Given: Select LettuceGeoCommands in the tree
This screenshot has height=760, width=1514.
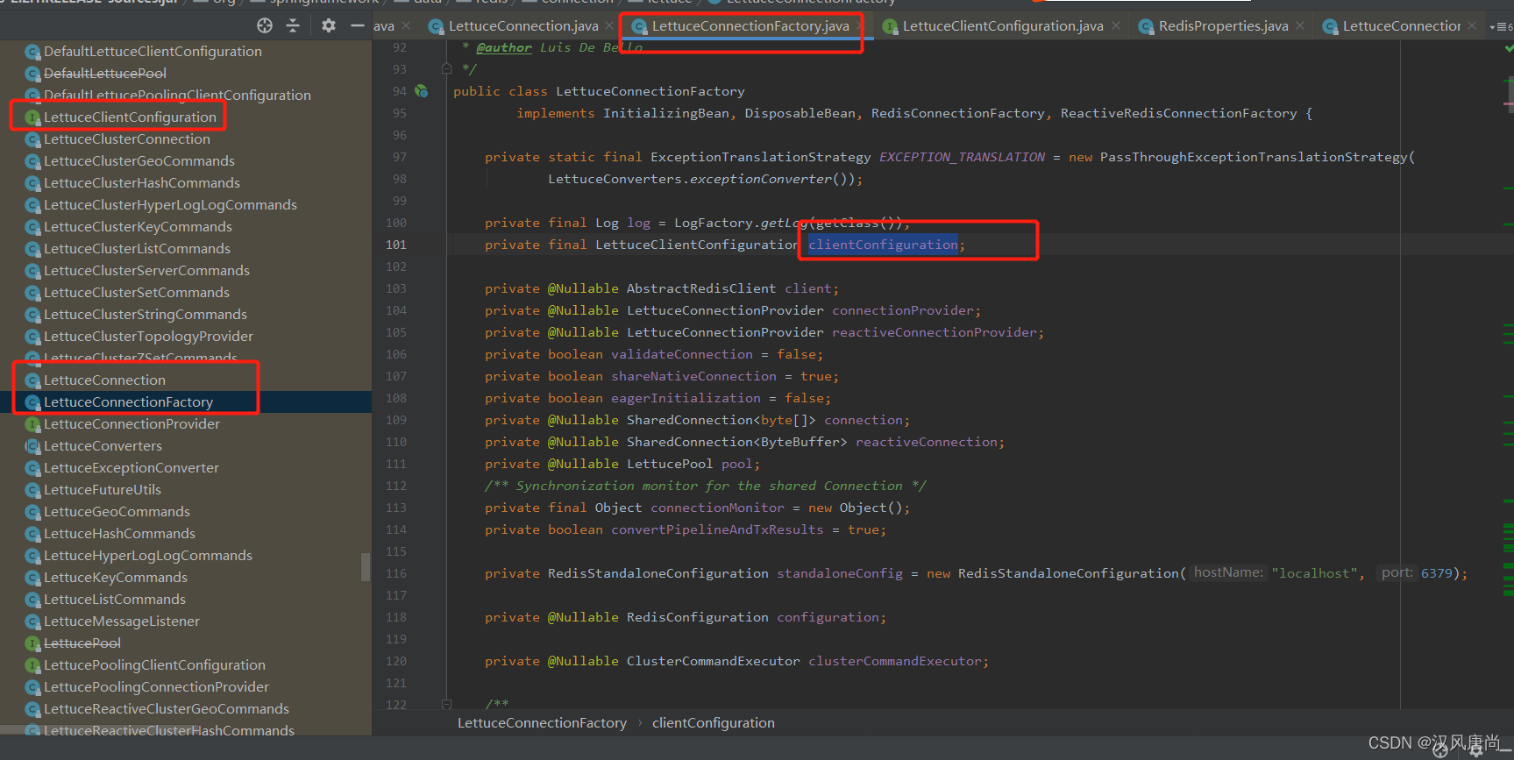Looking at the screenshot, I should click(117, 512).
